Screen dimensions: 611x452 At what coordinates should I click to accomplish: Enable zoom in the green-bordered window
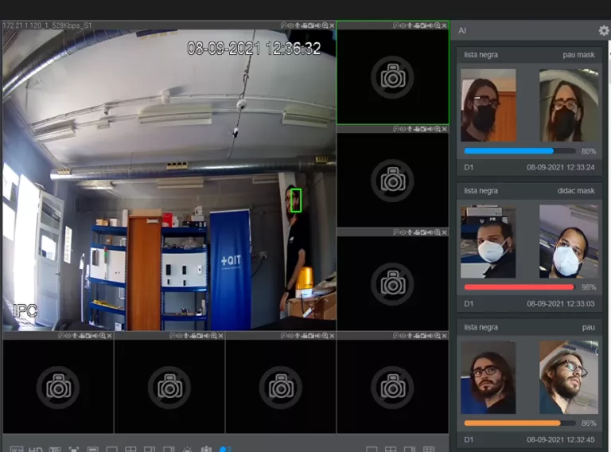pos(438,25)
